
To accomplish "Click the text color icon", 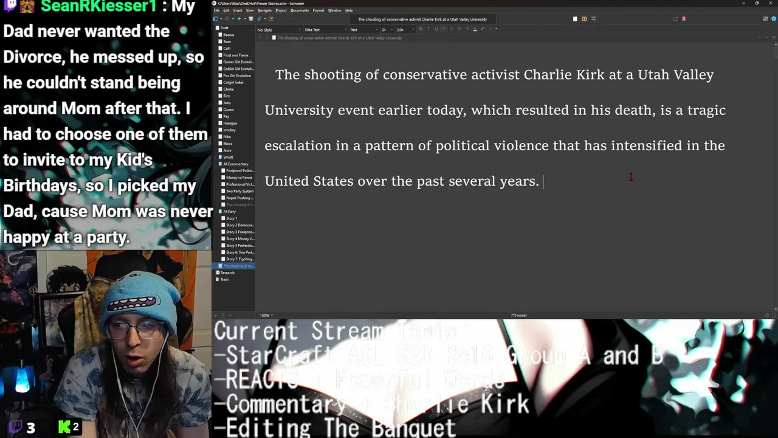I will click(x=475, y=29).
